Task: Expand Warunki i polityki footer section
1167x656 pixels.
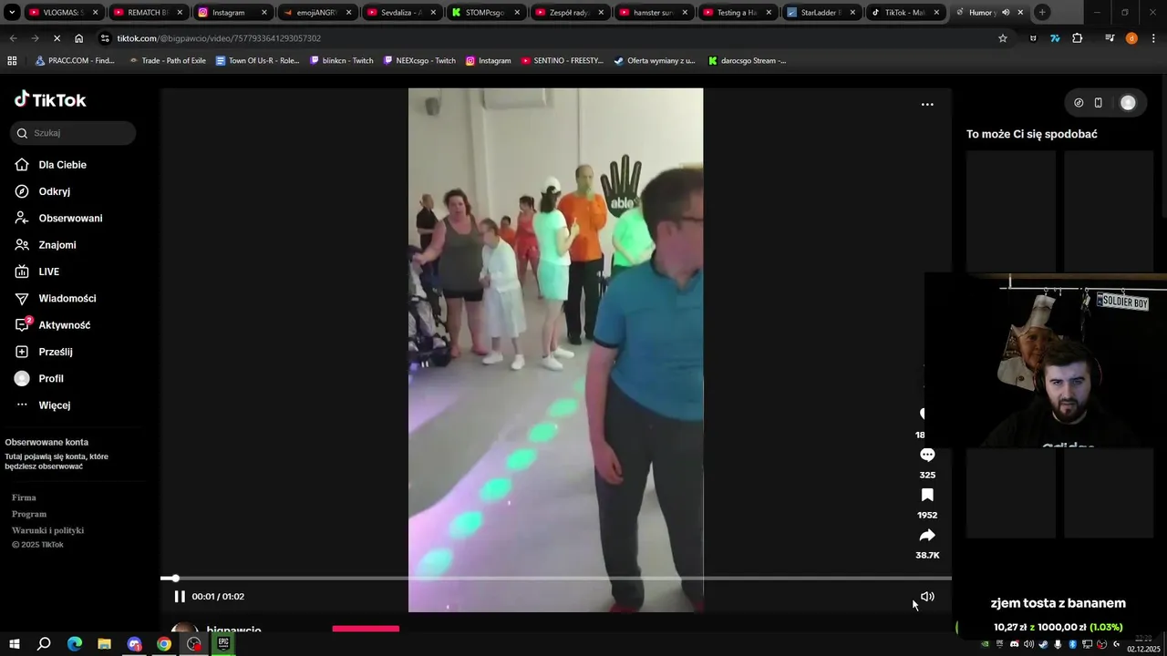Action: [x=47, y=531]
